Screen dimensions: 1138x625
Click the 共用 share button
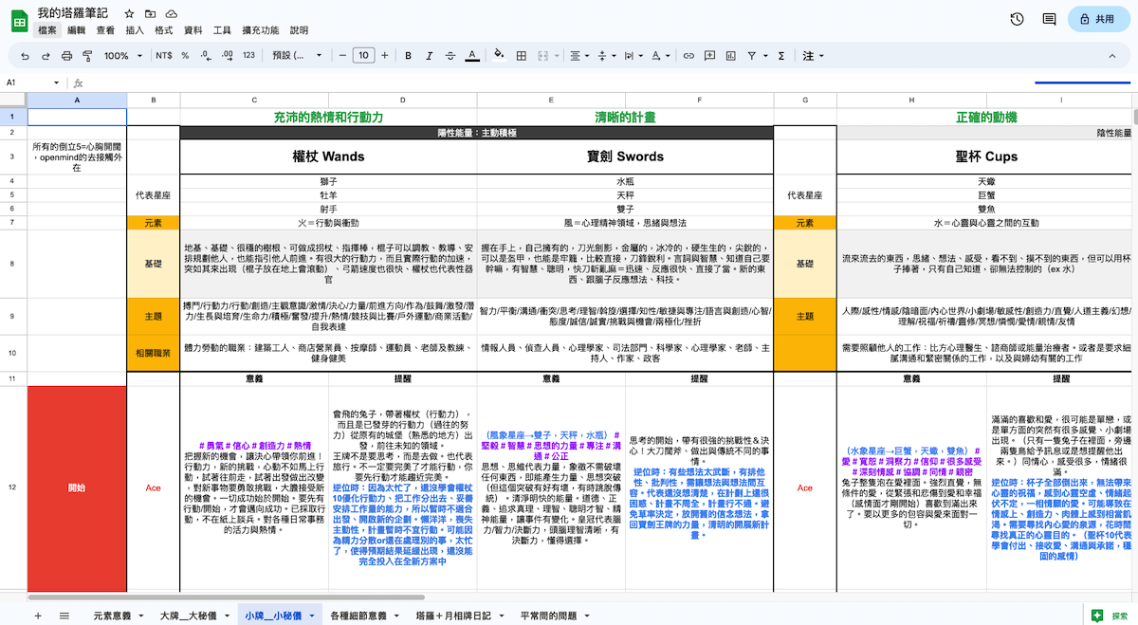click(x=1095, y=19)
